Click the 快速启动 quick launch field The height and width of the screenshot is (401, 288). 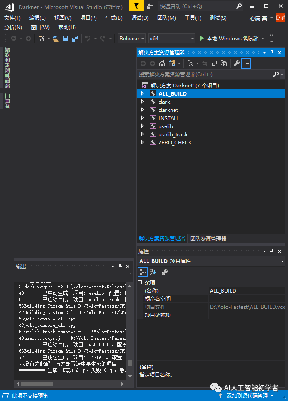[197, 6]
